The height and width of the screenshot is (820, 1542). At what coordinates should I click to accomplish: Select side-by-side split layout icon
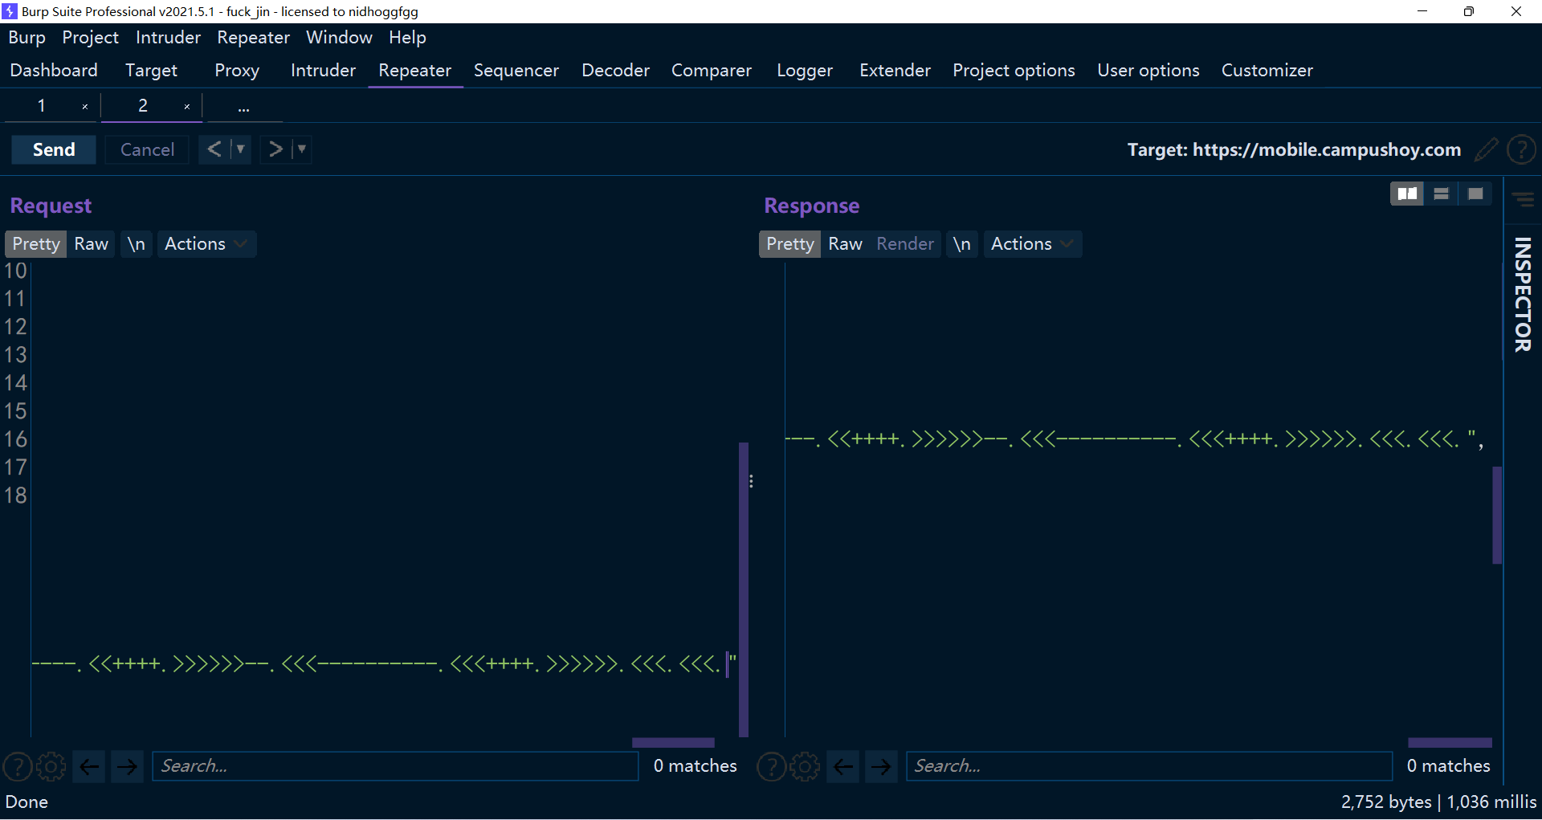(x=1406, y=194)
